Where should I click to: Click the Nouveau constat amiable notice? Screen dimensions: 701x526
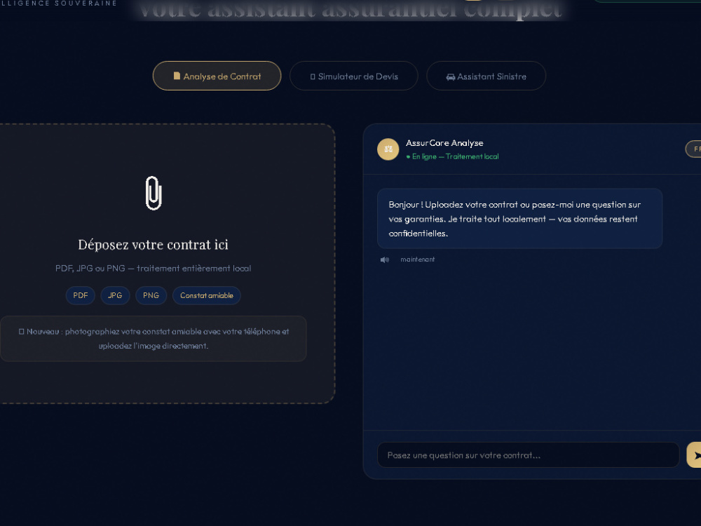tap(154, 339)
